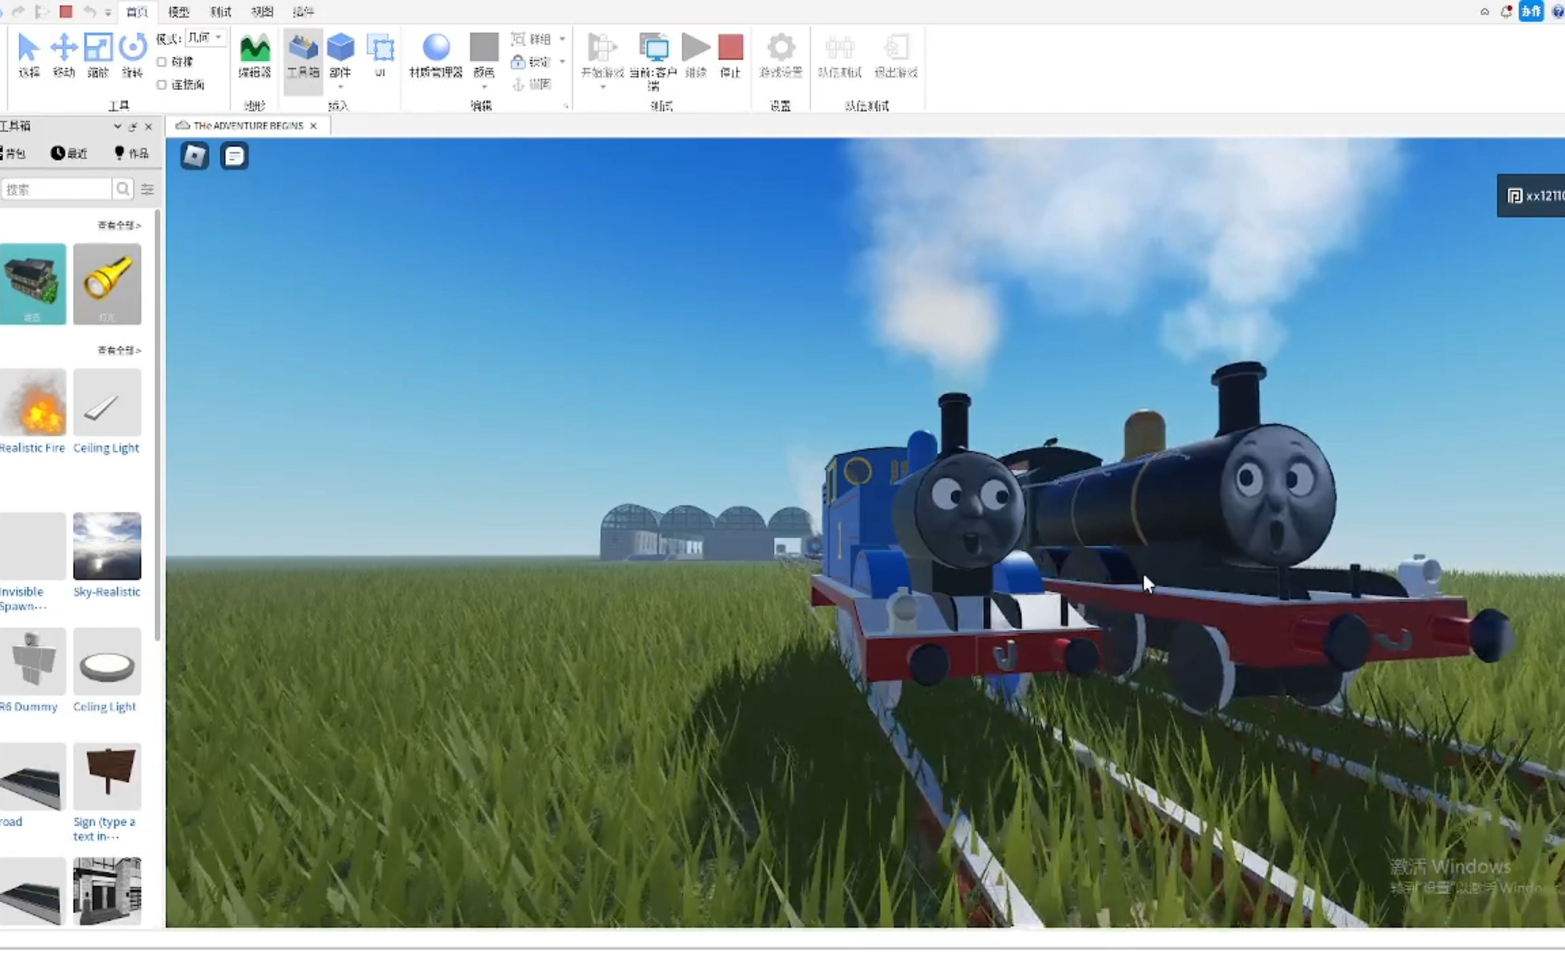Switch to the 模型 (Model) ribbon tab
The image size is (1565, 978).
tap(178, 12)
